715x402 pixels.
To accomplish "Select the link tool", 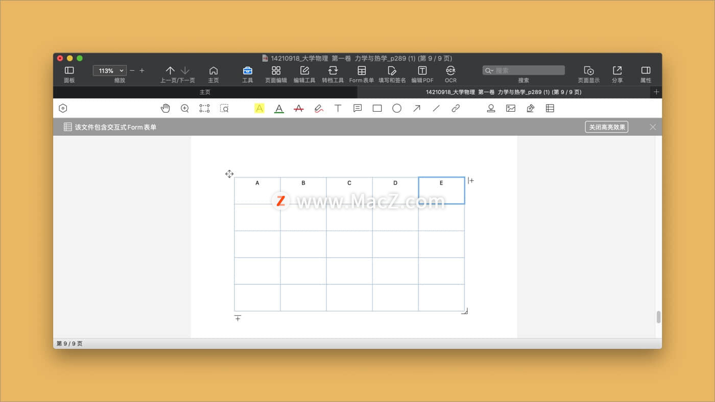I will pos(456,108).
